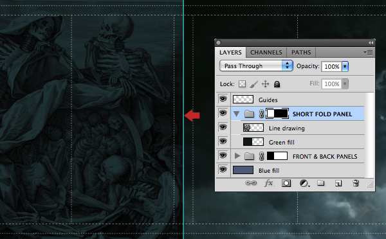Select the Line drawing layer name
Image resolution: width=386 pixels, height=239 pixels.
tap(286, 128)
